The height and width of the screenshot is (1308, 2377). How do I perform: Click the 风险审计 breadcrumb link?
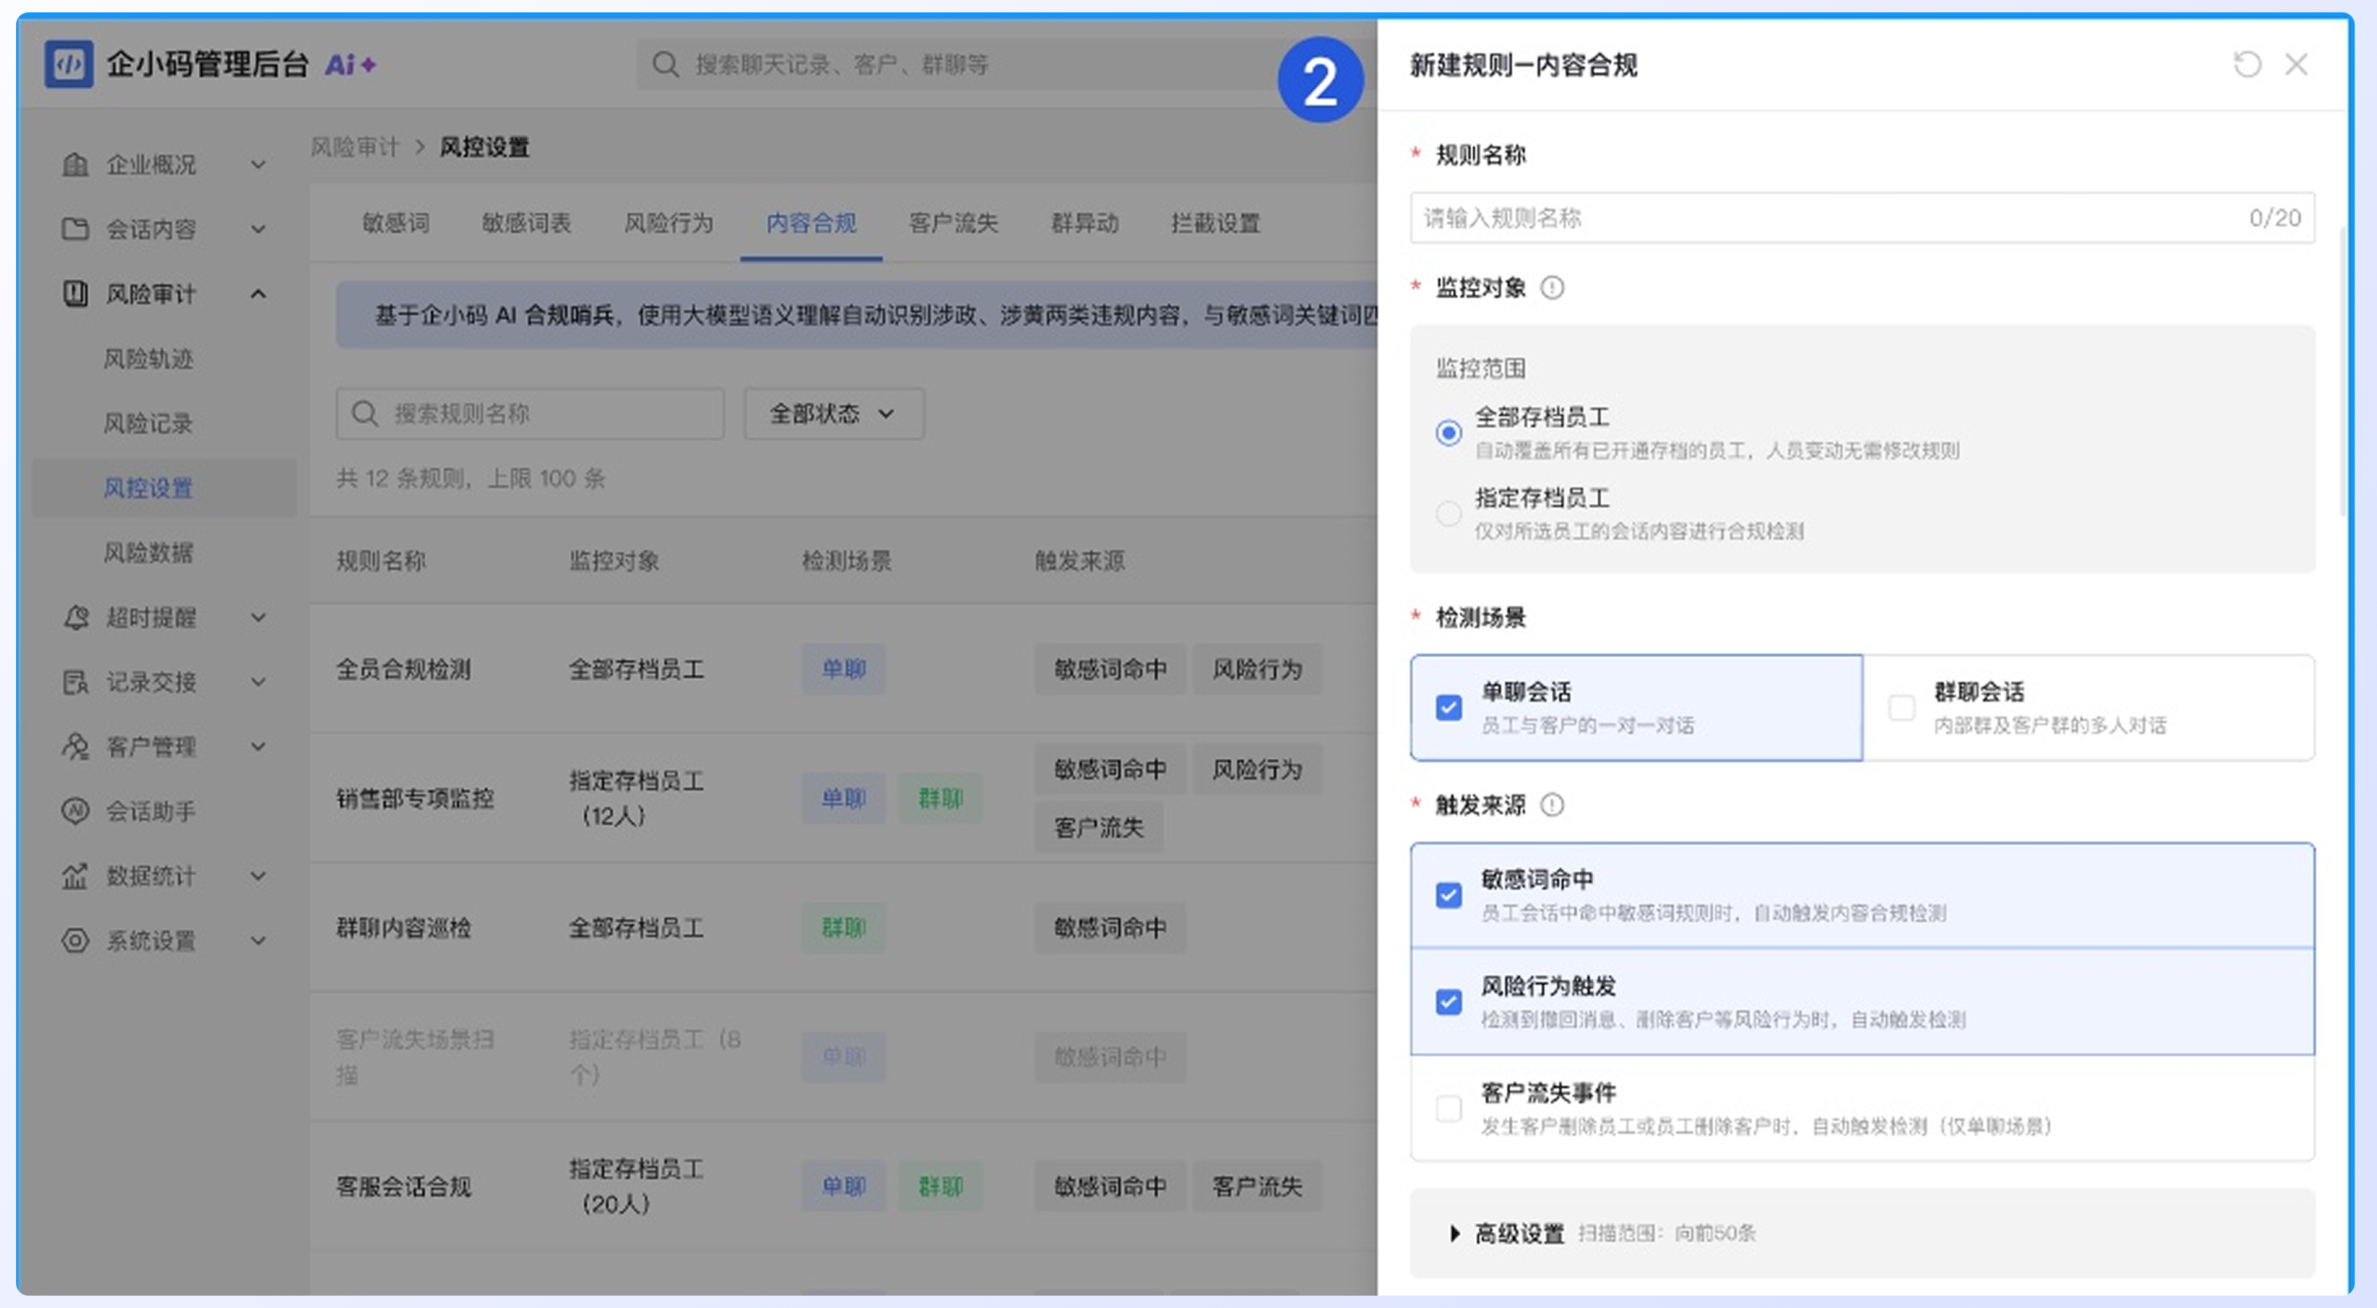[x=354, y=148]
